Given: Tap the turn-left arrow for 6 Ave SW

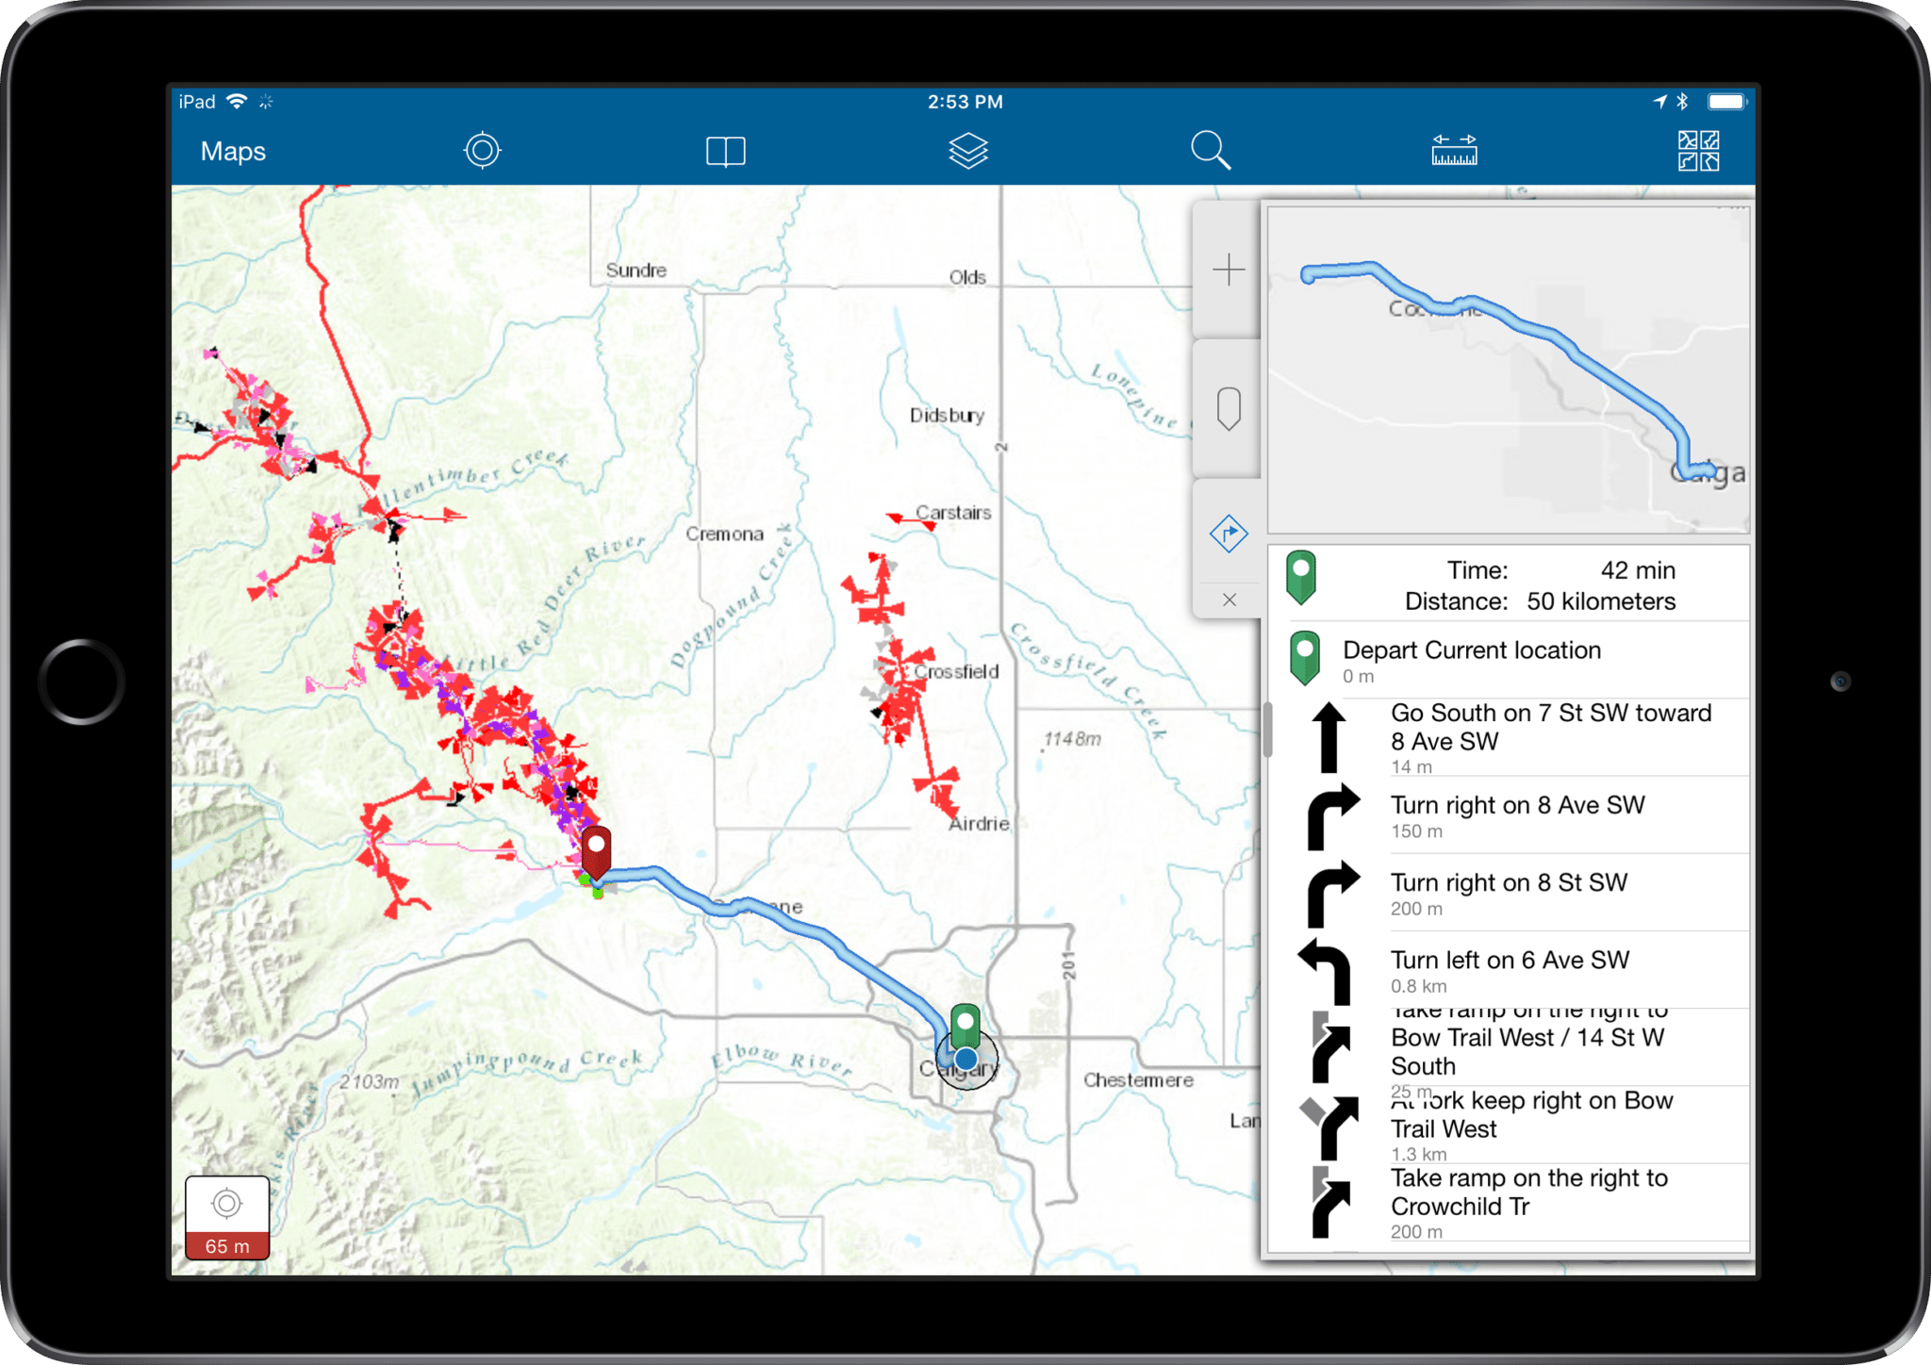Looking at the screenshot, I should [x=1326, y=971].
